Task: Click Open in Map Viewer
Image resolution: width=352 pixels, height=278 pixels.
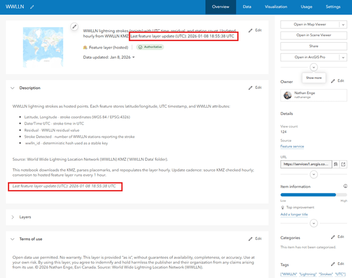Action: (x=310, y=24)
